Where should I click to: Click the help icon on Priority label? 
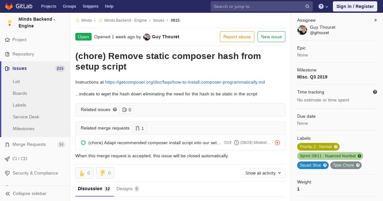(336, 147)
